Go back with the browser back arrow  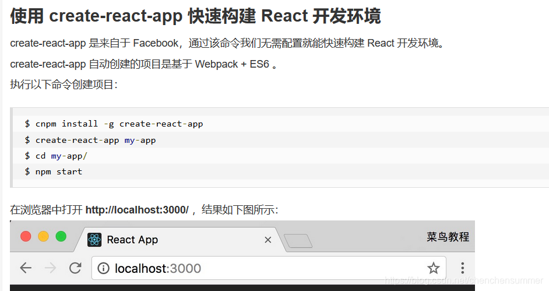pyautogui.click(x=26, y=268)
